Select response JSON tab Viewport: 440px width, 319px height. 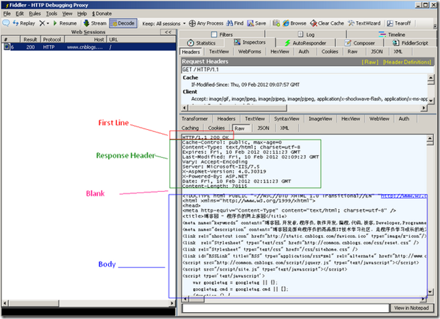pyautogui.click(x=263, y=128)
